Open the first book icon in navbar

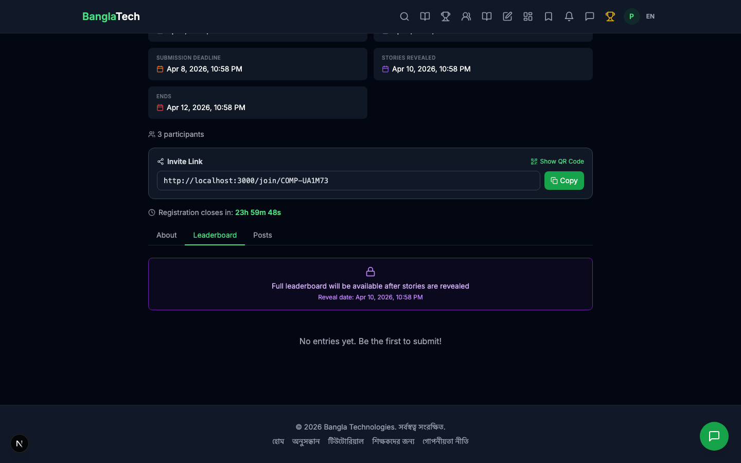[x=425, y=16]
